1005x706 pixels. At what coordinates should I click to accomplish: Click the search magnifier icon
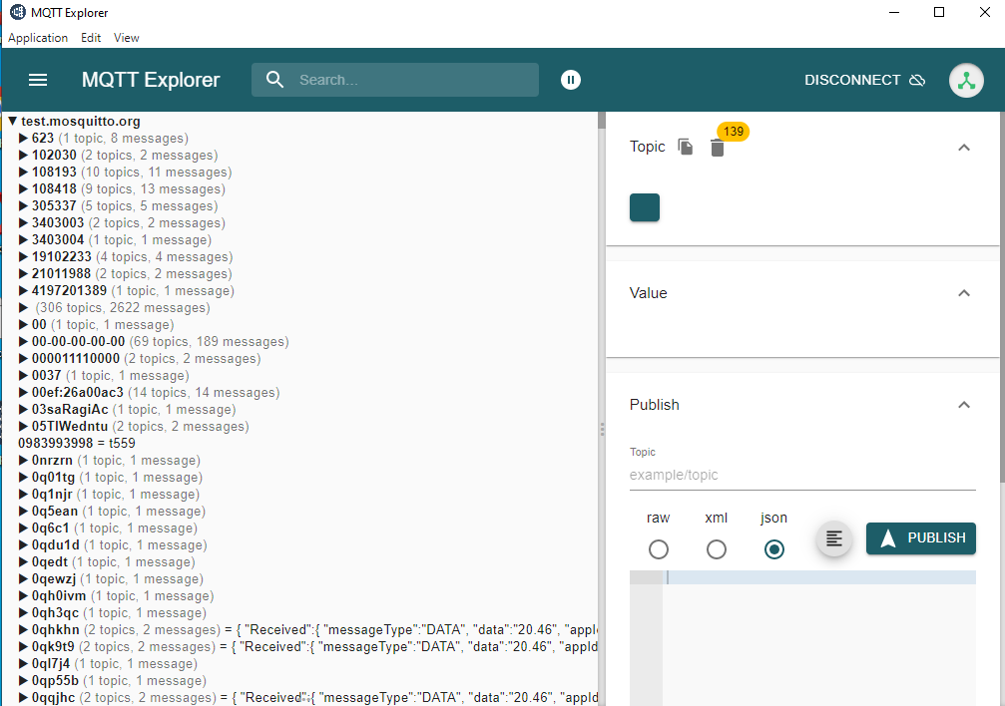point(275,80)
